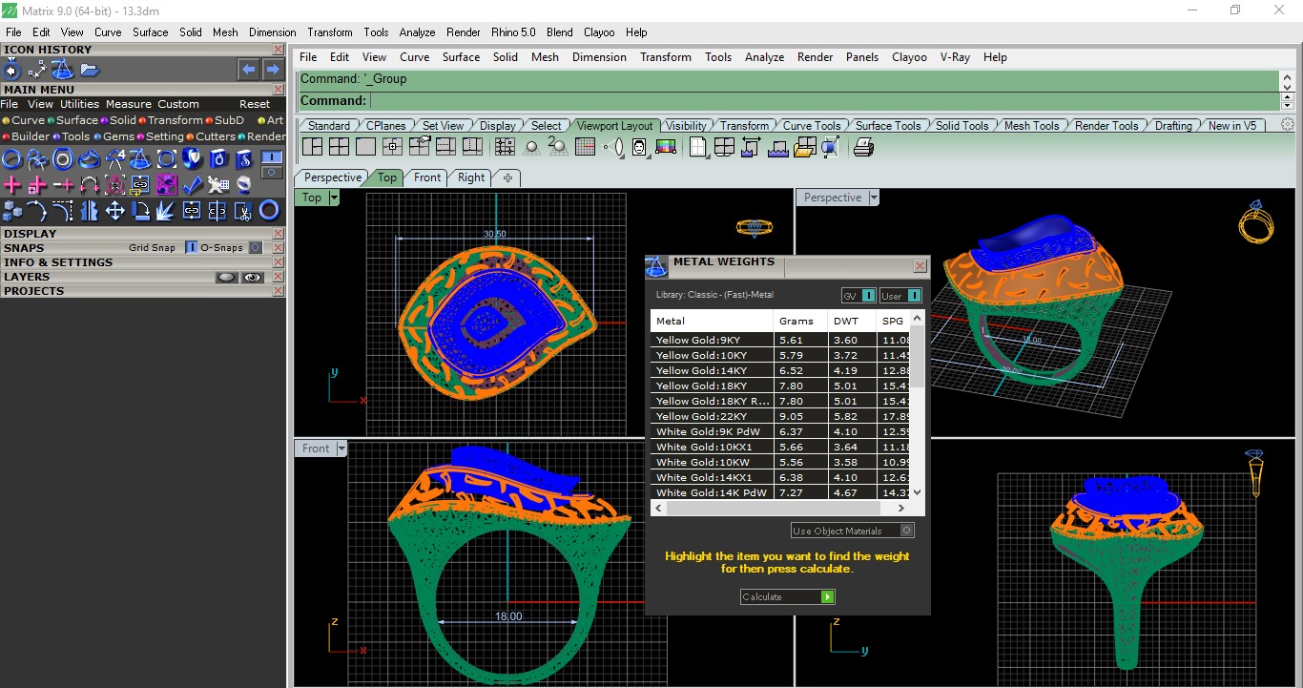Open the Analyze menu in the Rhino menu bar

pos(764,57)
